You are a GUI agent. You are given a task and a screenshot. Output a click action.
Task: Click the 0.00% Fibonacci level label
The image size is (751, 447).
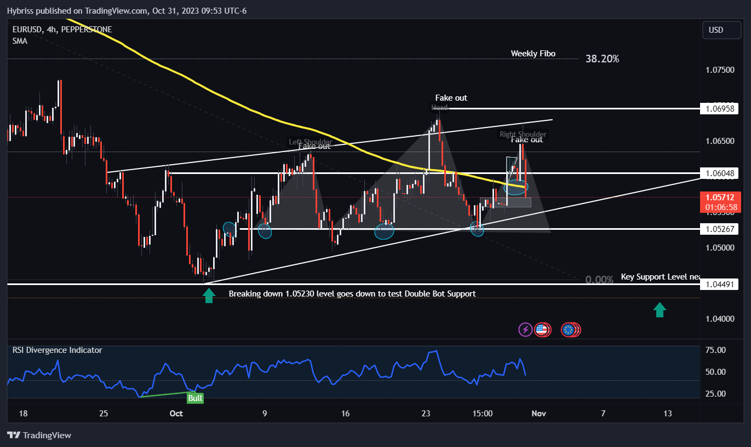pos(599,280)
